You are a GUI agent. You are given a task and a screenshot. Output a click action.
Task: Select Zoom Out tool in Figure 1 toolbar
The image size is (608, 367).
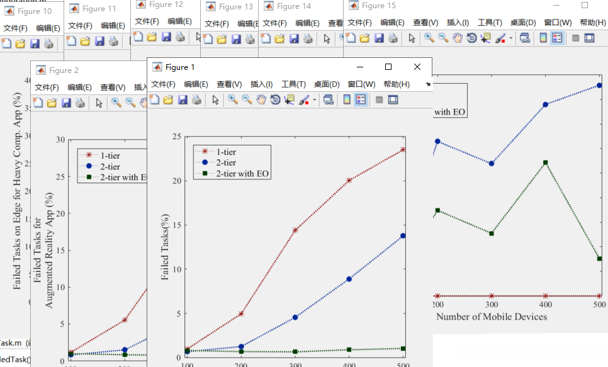click(x=247, y=99)
